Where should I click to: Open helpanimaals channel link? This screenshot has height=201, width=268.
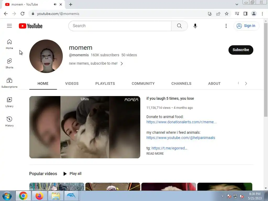click(x=181, y=138)
